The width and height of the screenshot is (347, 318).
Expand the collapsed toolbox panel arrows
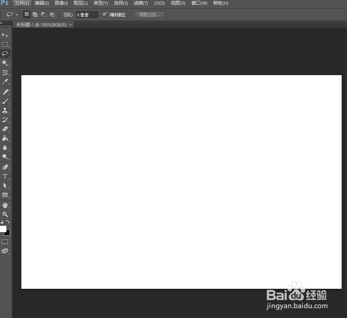(1, 23)
